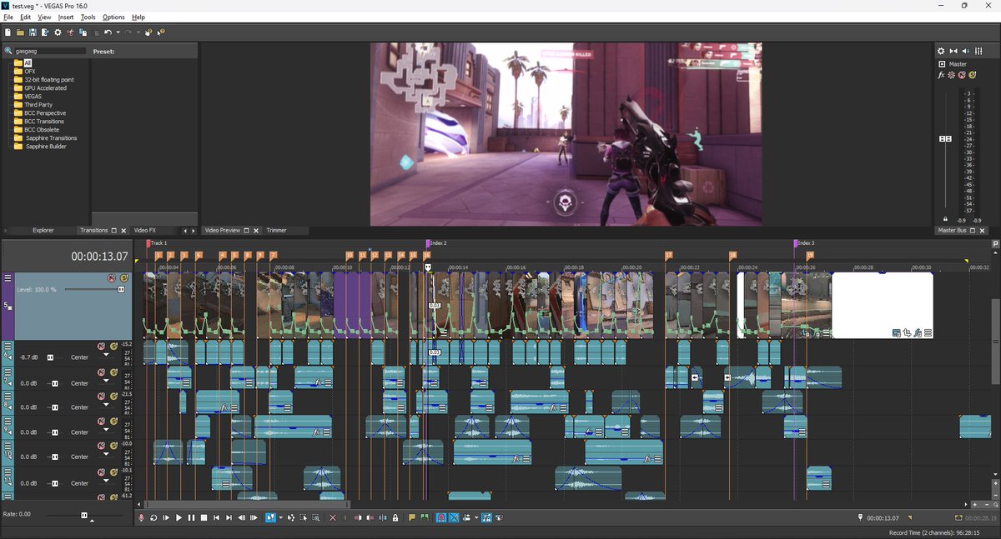The height and width of the screenshot is (539, 1001).
Task: Click the video track Level slider handle
Action: pos(121,289)
